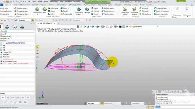Screen dimensions: 195x109
Task: Click the red minus icon in top filter bar
Action: (x=5, y=20)
